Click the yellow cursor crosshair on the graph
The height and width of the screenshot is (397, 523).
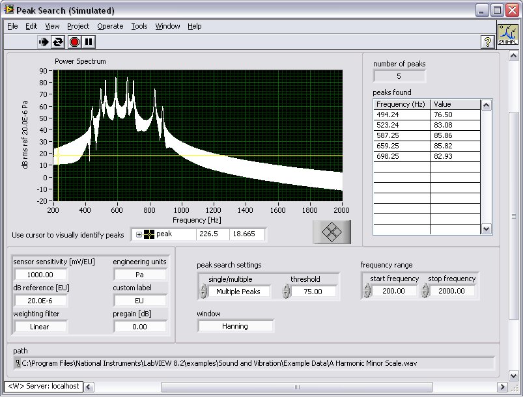[59, 156]
